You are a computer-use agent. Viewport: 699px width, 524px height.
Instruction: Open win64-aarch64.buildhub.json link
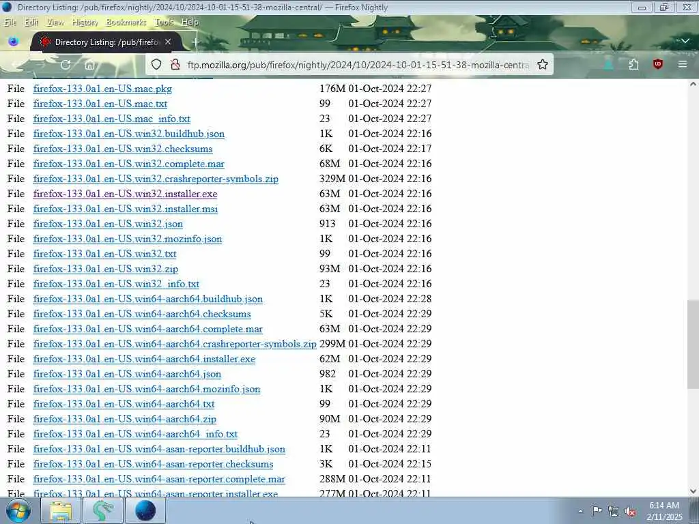point(148,299)
